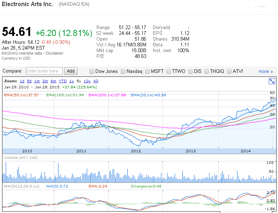Click the EMA(200,1w):27.86 legend label

coord(108,95)
